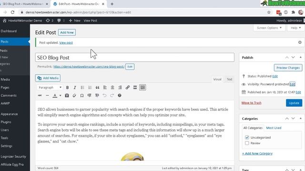Insert a numbered list
305x171 pixels.
(x=90, y=87)
